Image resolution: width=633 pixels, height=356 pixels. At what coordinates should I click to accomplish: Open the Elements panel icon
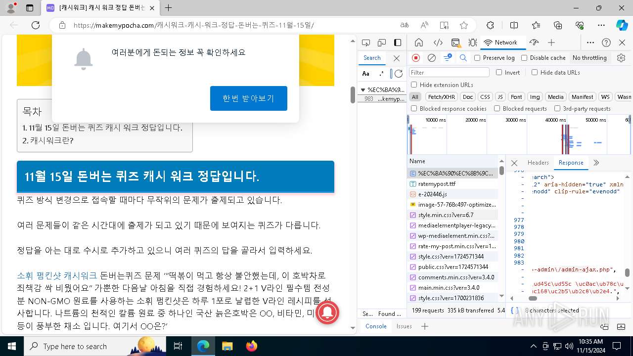[x=438, y=43]
